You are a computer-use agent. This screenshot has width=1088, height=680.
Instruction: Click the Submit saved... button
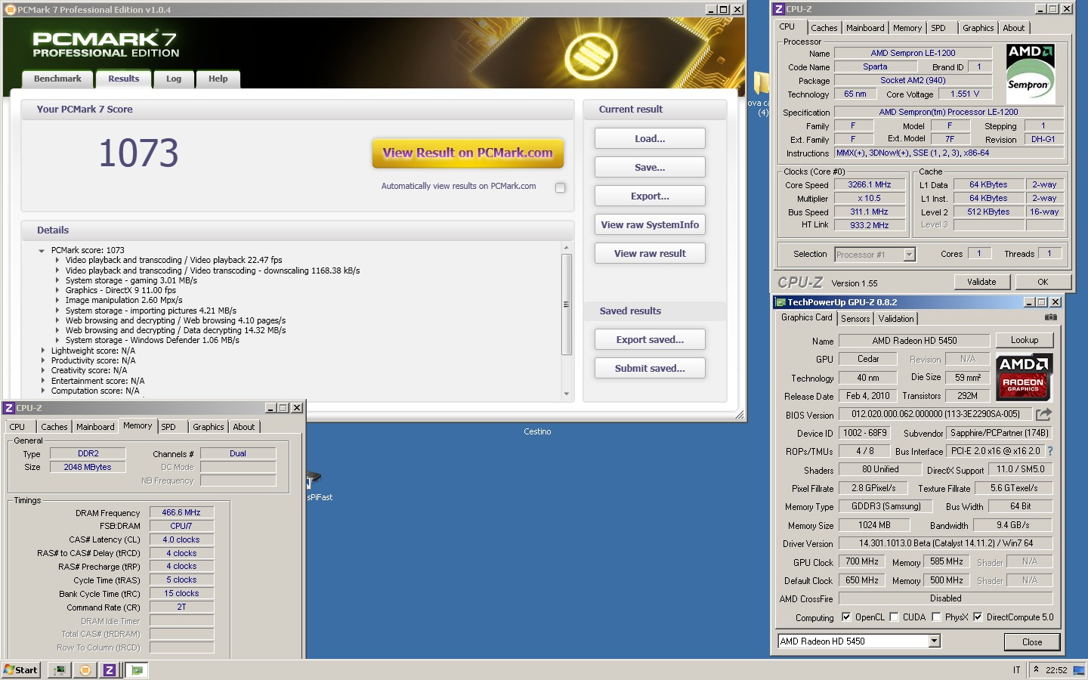click(x=650, y=368)
